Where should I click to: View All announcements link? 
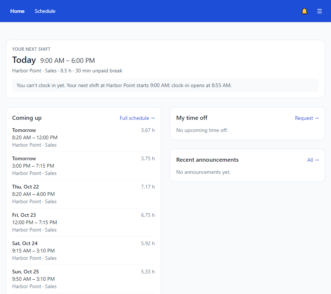313,160
